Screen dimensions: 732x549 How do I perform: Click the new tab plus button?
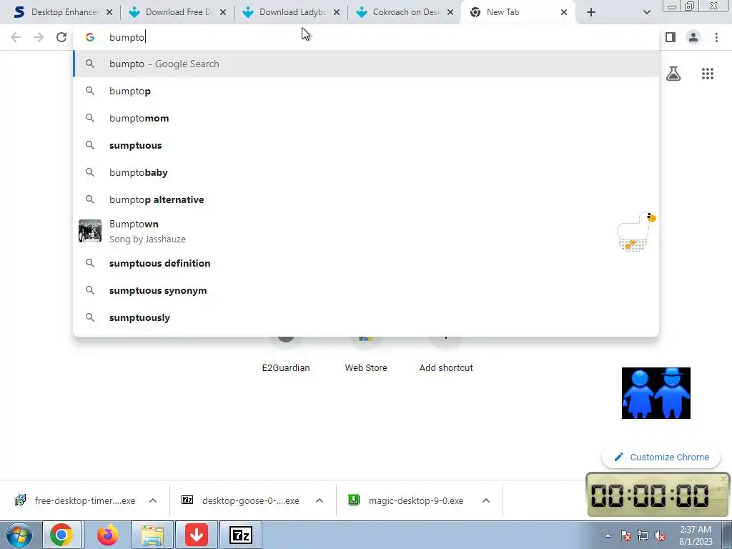(591, 13)
